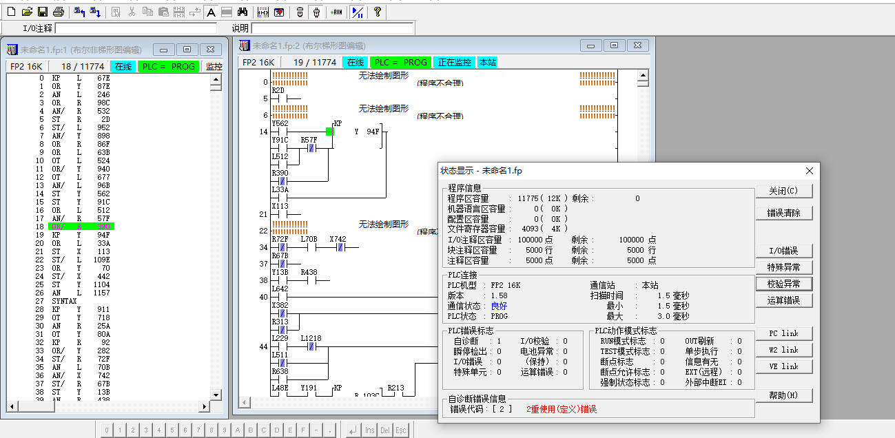Image resolution: width=895 pixels, height=438 pixels.
Task: Click the 帮助(H) button in the status dialog
Action: [x=783, y=395]
